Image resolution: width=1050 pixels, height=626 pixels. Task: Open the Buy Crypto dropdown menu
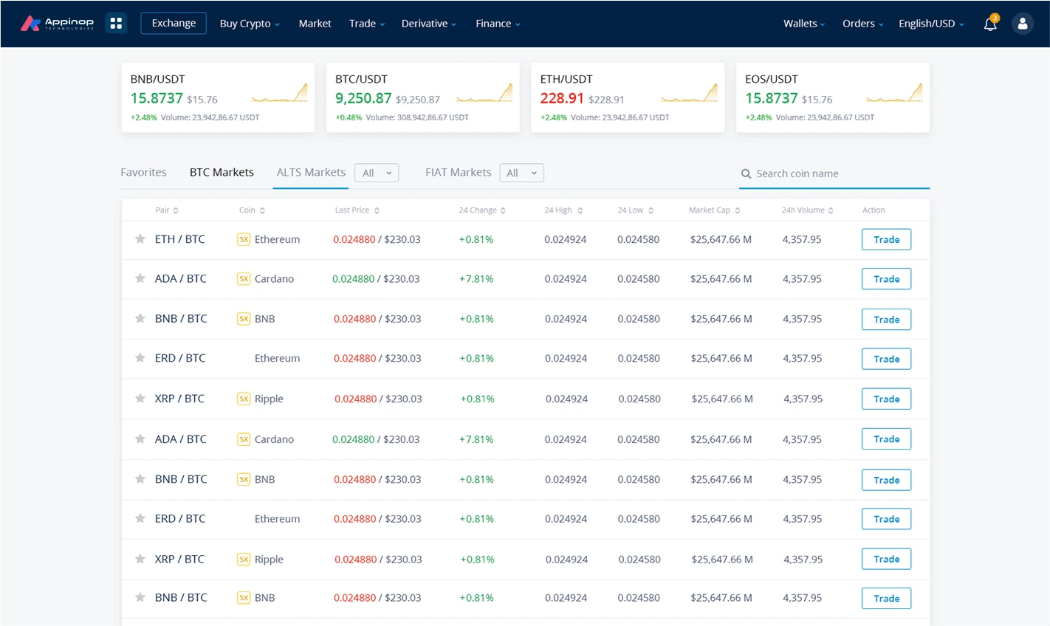[249, 24]
